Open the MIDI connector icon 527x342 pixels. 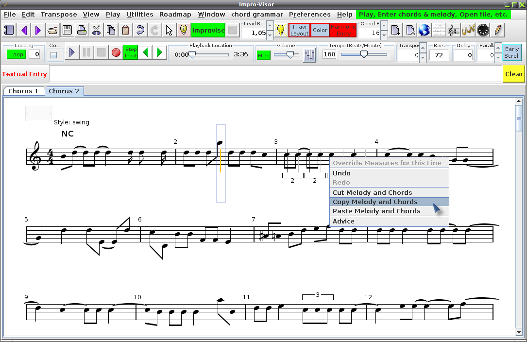[483, 30]
